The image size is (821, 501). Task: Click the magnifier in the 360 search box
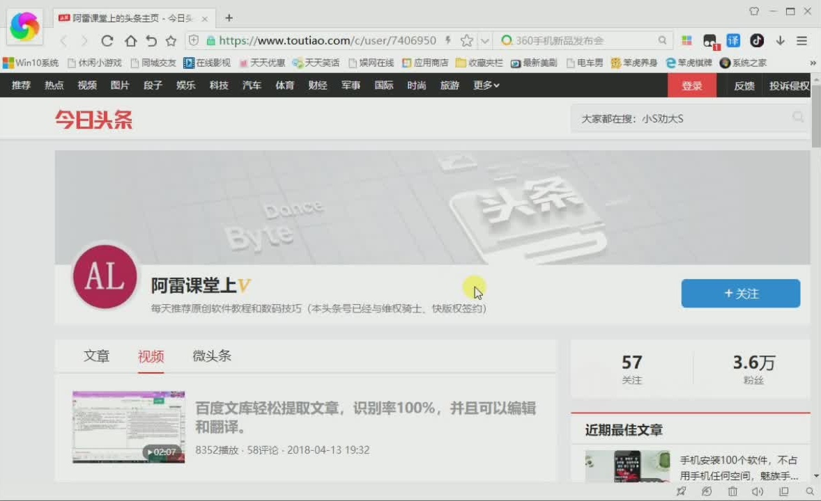pos(662,40)
